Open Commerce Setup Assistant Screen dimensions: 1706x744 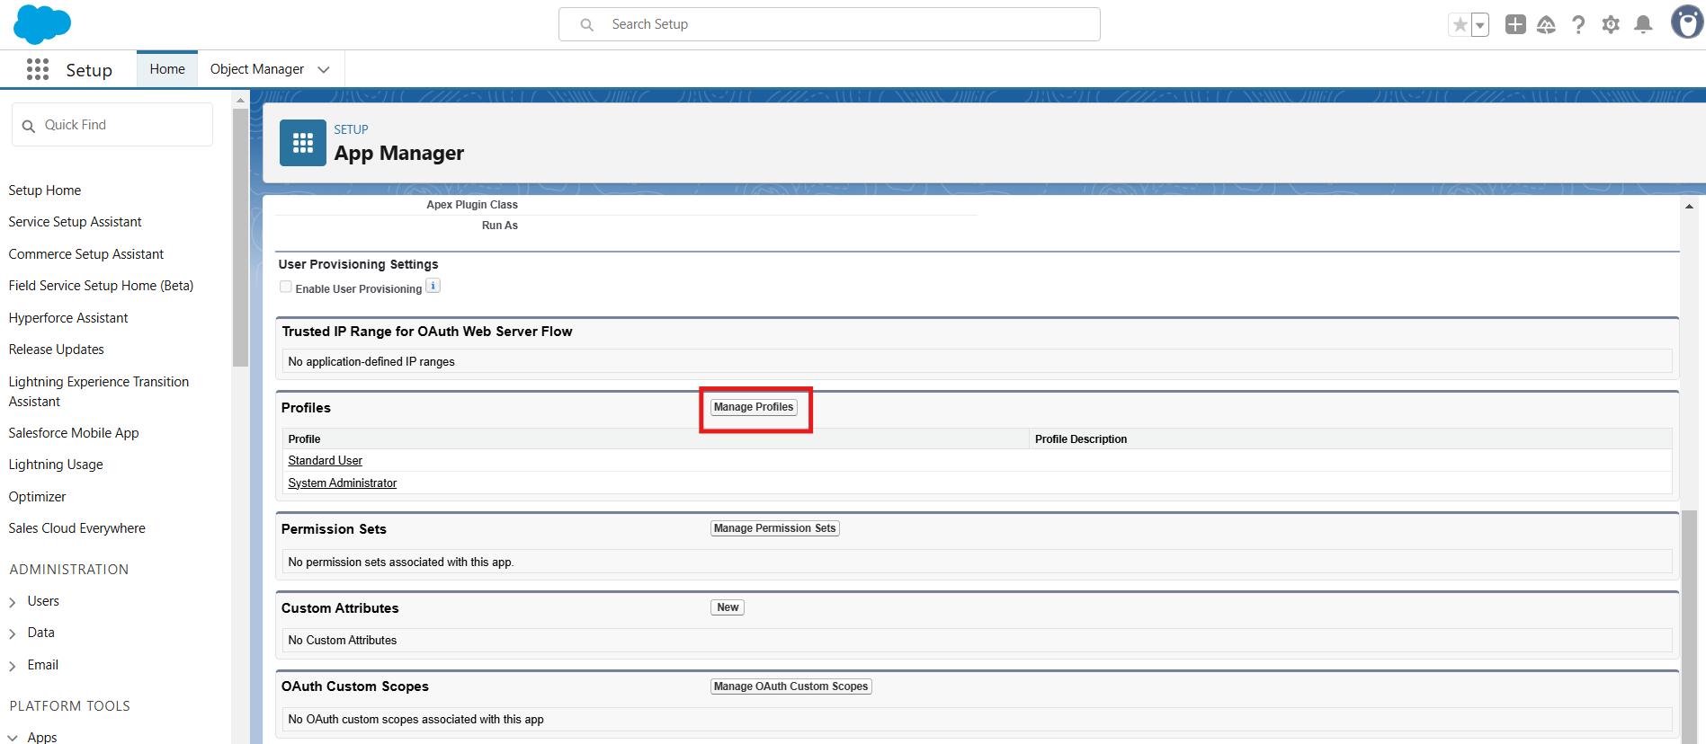[x=86, y=254]
